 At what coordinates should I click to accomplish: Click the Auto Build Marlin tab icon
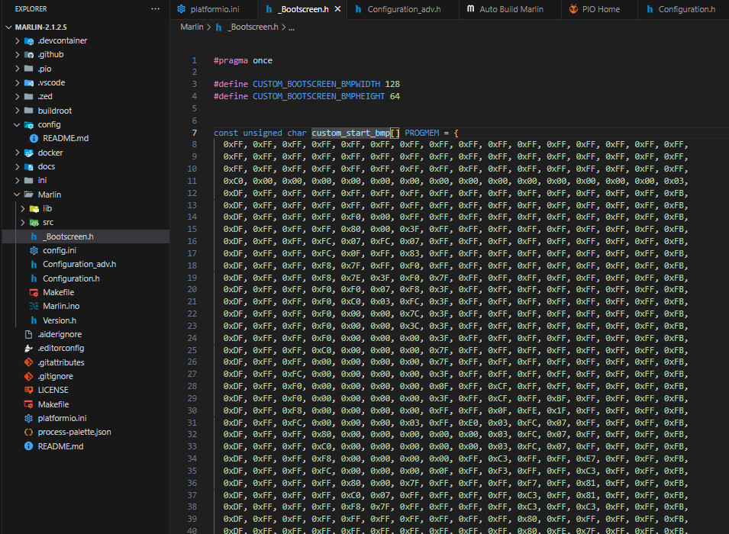point(470,9)
